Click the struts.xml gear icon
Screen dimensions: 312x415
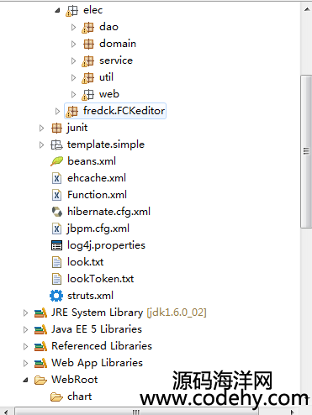[x=56, y=296]
